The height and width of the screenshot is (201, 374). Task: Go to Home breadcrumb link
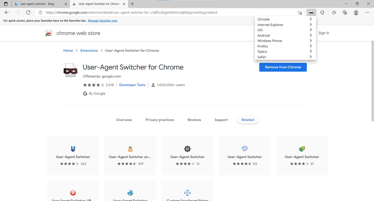[68, 51]
